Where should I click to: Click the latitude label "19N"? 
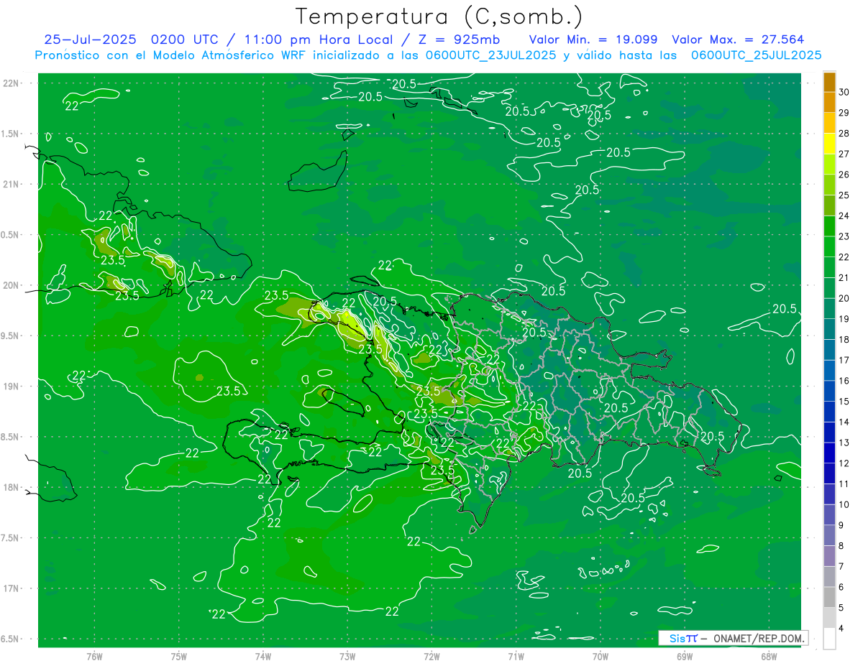point(12,387)
